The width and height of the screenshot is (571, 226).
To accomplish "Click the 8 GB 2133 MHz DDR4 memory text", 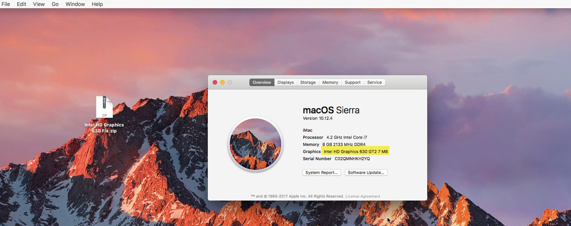I will coord(344,144).
